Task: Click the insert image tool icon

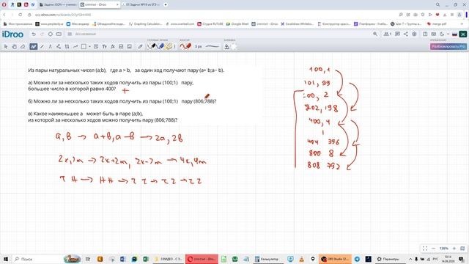Action: tap(130, 46)
